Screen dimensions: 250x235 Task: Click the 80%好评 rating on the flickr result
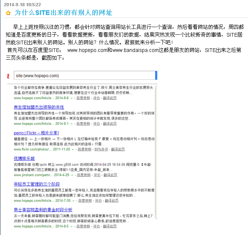coord(101,149)
